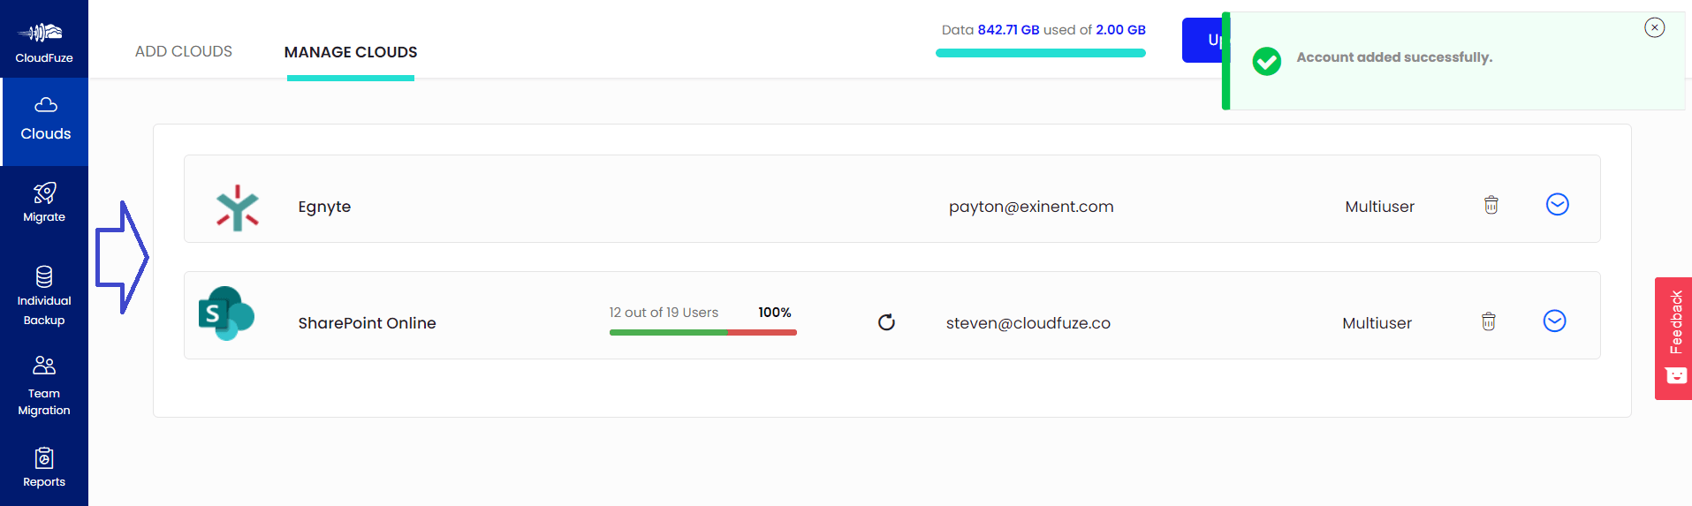Switch to the ADD CLOUDS tab
The image size is (1692, 506).
click(x=184, y=51)
